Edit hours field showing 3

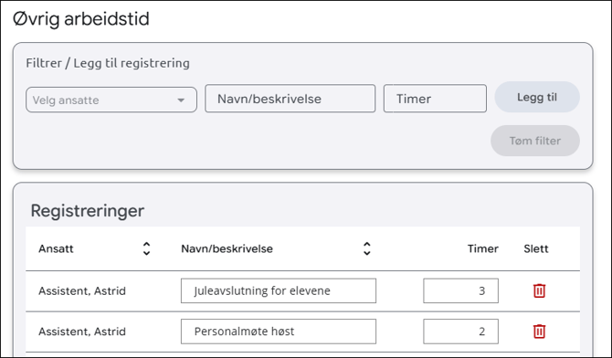[460, 290]
